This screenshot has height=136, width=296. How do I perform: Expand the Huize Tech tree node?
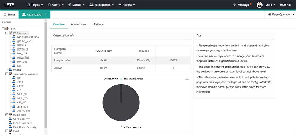point(7,115)
